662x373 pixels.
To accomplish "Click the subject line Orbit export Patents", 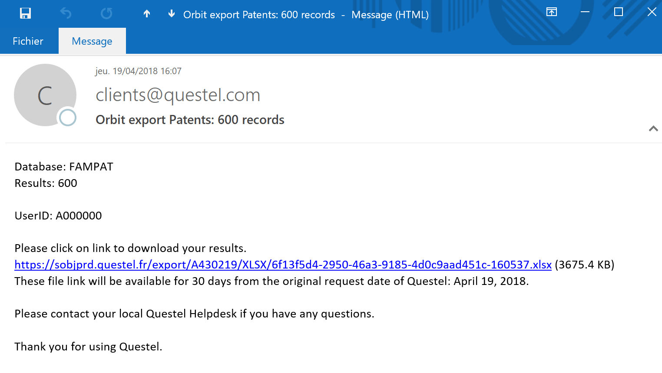I will click(x=190, y=120).
